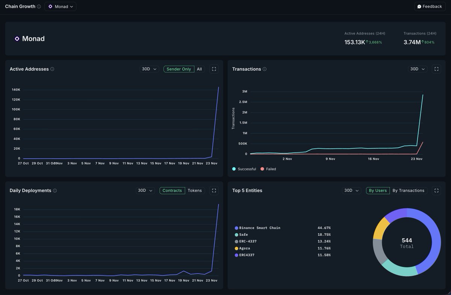
Task: Toggle Failed series in Transactions legend
Action: click(268, 169)
